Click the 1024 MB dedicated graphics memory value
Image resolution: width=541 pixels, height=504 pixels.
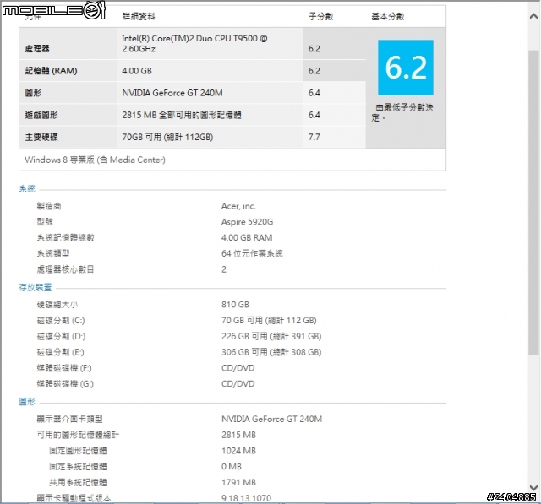[238, 451]
